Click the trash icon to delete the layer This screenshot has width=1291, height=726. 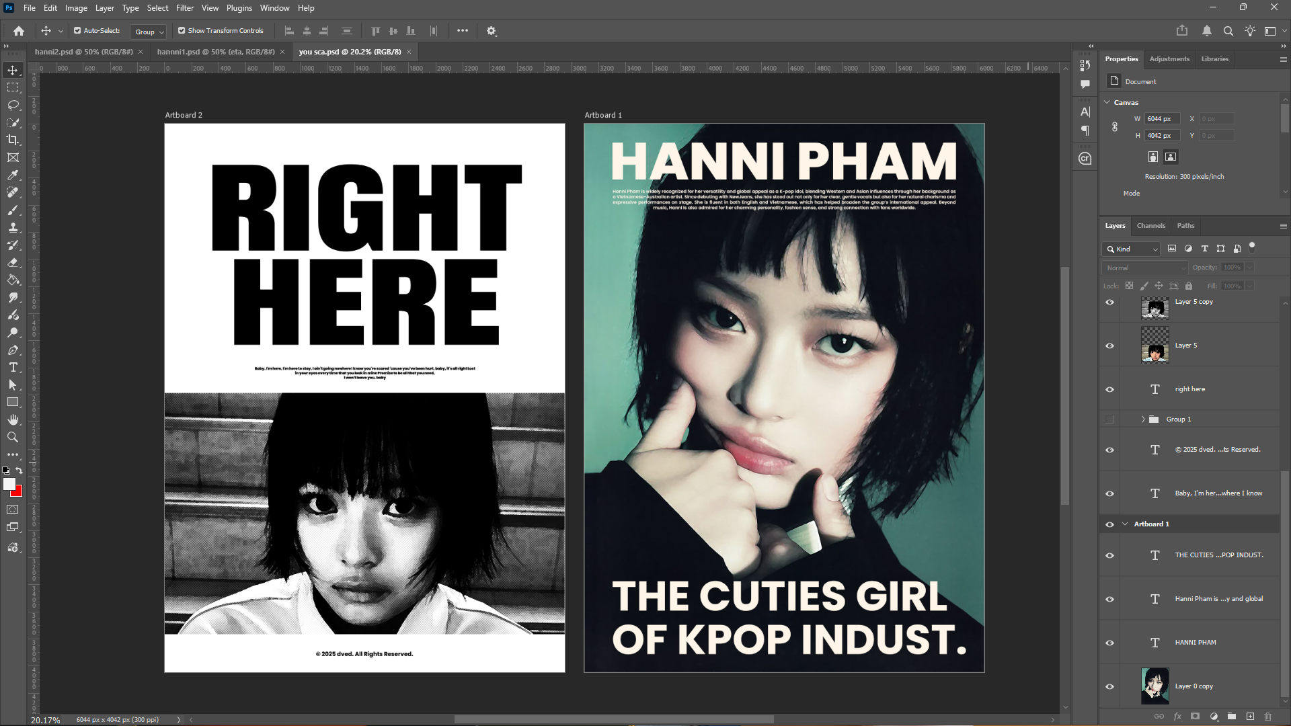[1268, 717]
